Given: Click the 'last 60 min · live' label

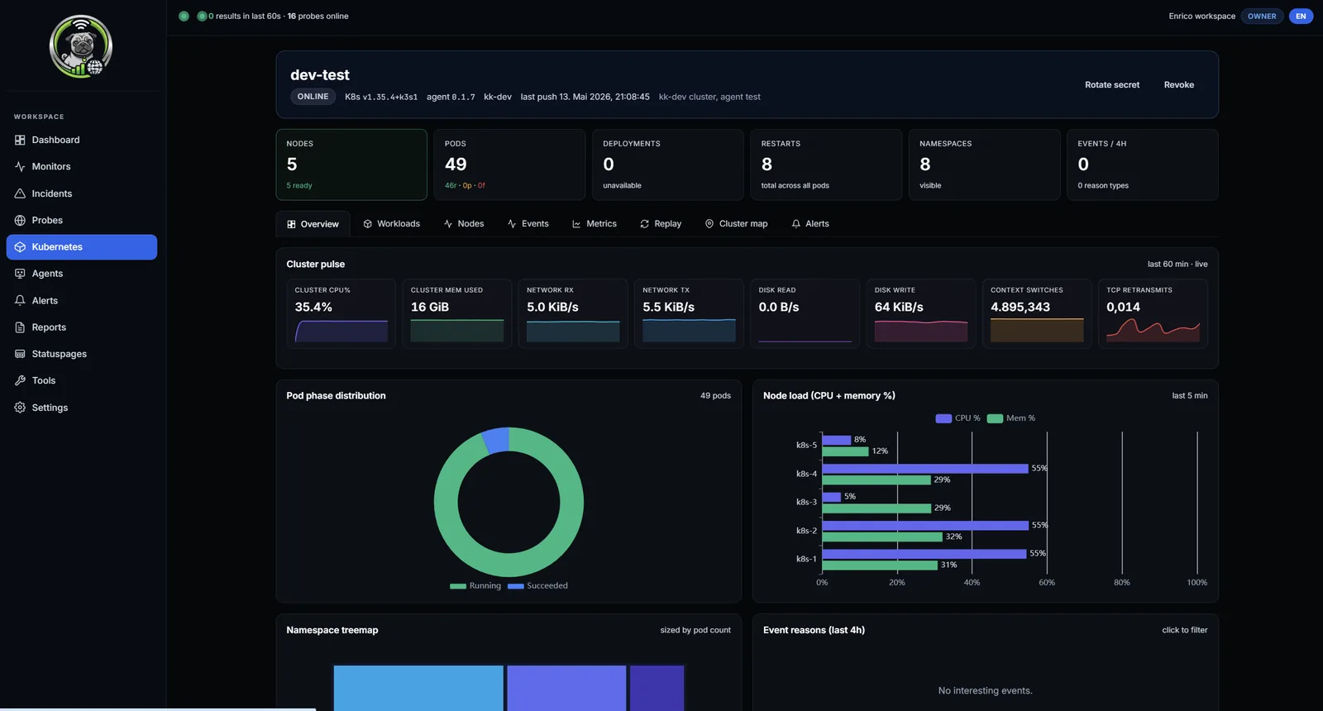Looking at the screenshot, I should tap(1177, 265).
